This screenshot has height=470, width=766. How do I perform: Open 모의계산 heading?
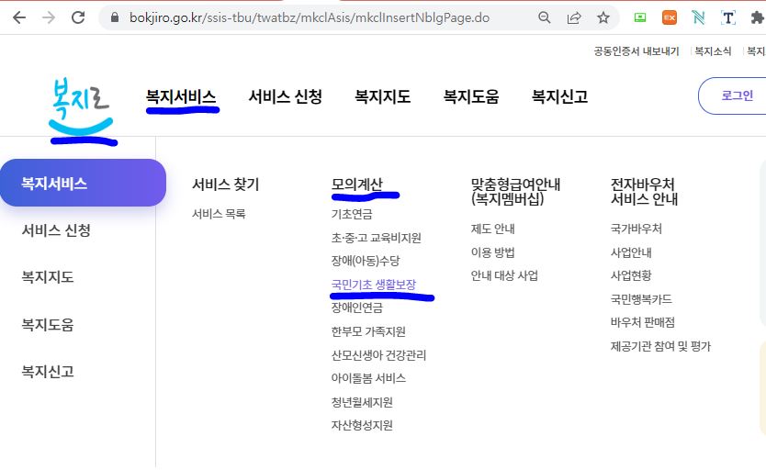357,184
